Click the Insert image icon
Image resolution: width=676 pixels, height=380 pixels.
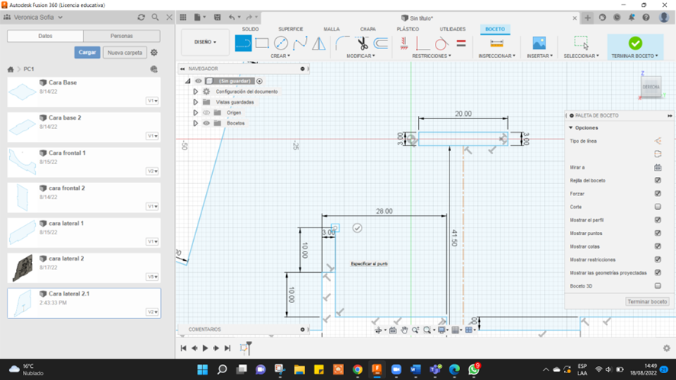539,43
